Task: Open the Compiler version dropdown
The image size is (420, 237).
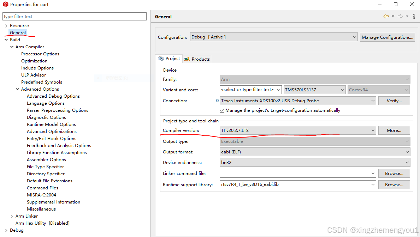Action: point(298,130)
